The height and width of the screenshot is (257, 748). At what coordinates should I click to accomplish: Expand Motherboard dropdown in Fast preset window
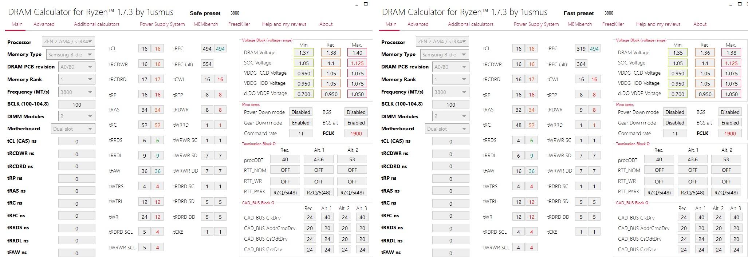447,129
